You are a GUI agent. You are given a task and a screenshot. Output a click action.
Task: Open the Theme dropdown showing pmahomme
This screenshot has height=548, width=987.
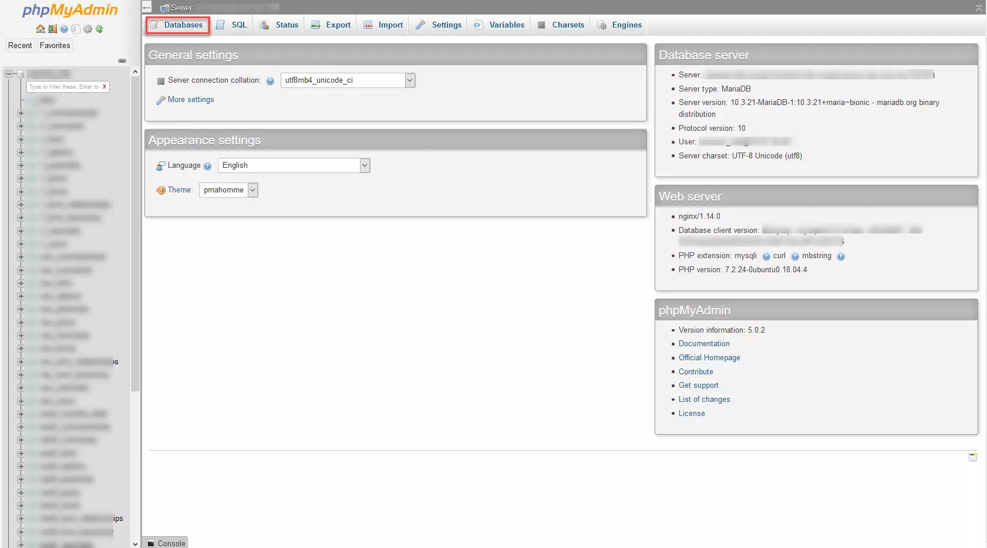(228, 190)
